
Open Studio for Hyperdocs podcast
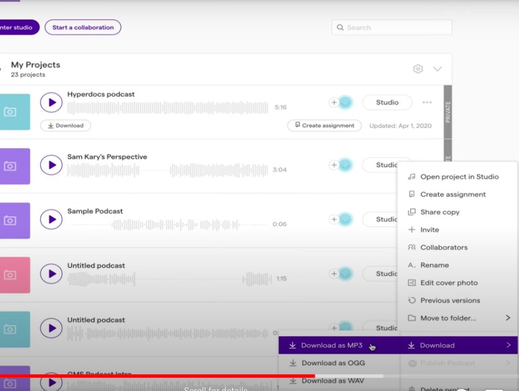(387, 102)
